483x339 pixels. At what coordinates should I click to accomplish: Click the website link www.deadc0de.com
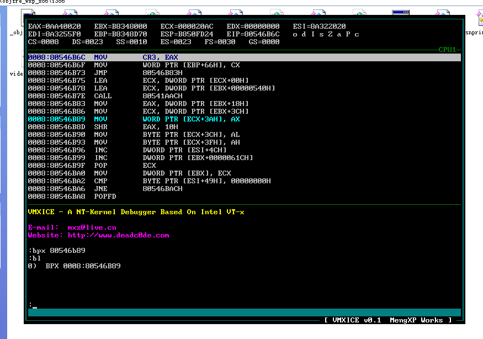pos(118,235)
